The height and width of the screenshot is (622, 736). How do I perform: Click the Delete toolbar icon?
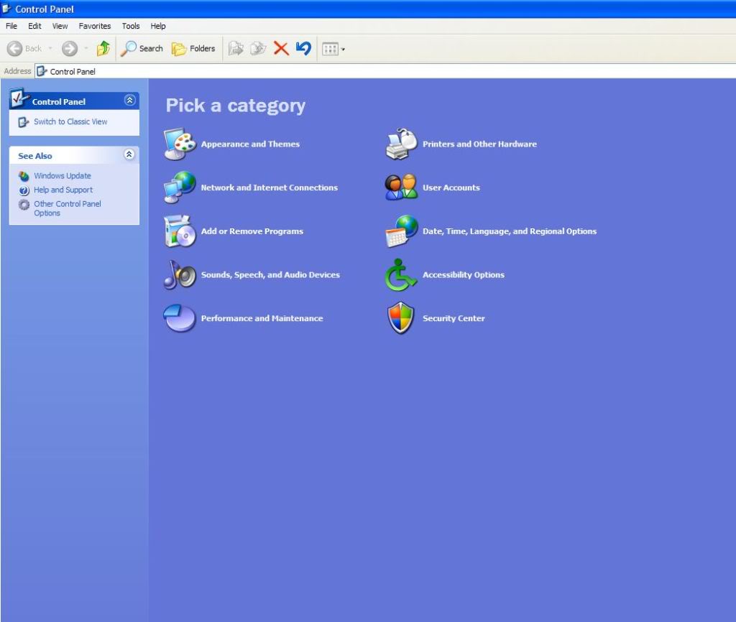[x=282, y=48]
